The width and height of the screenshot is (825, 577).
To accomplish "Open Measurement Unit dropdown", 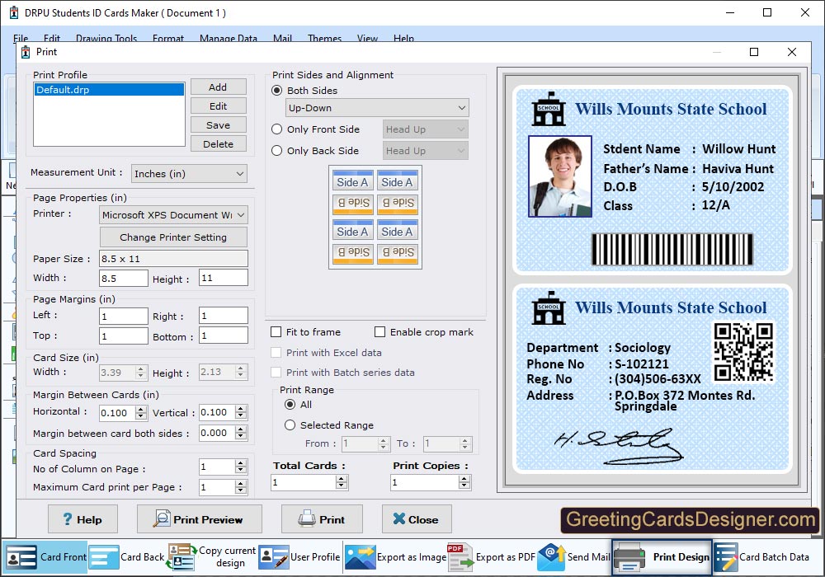I will (x=189, y=174).
